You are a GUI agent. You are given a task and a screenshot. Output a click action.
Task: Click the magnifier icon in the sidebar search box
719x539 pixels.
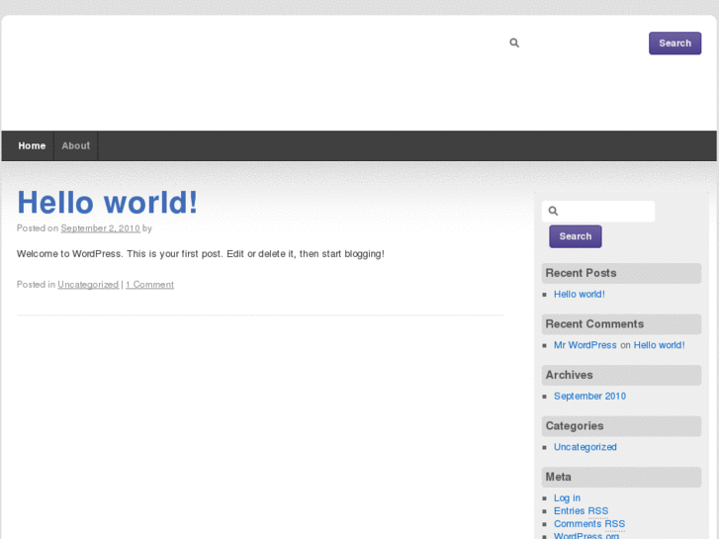(554, 211)
